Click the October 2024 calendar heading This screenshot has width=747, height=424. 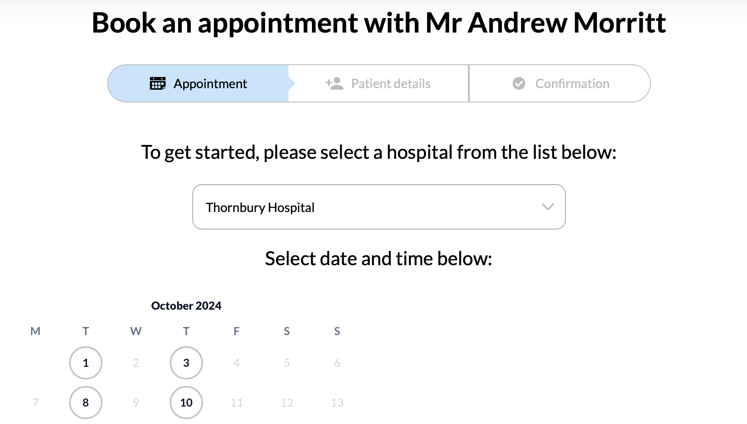(x=186, y=305)
